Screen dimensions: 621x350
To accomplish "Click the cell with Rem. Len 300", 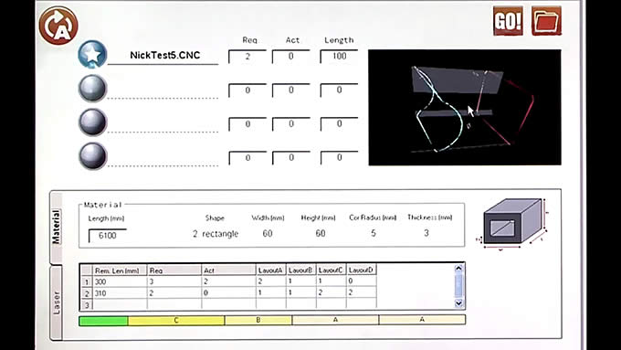I will pyautogui.click(x=120, y=281).
